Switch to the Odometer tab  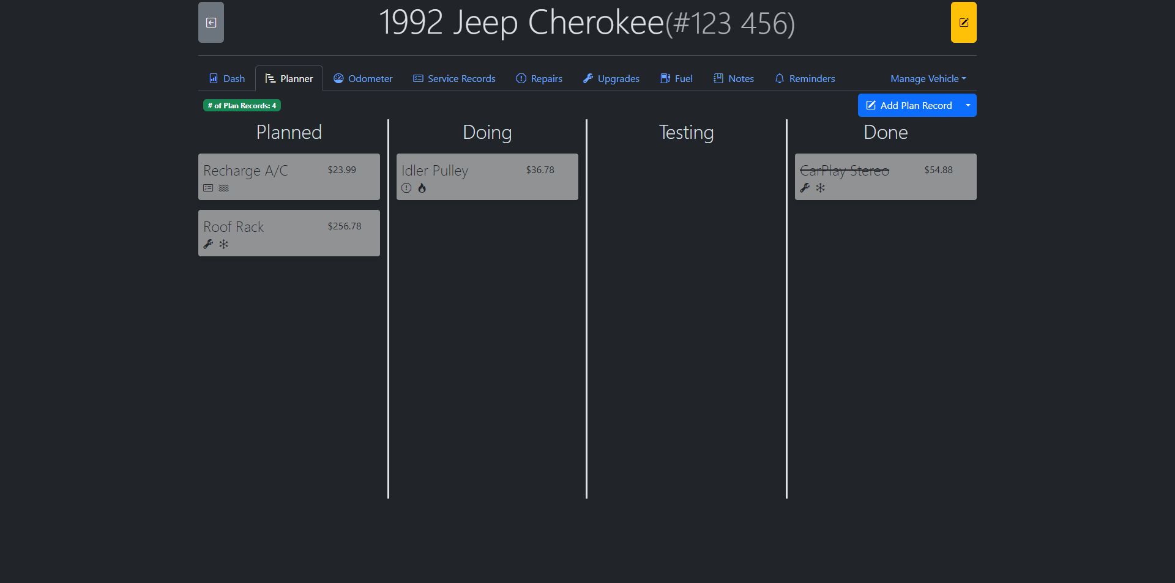click(x=363, y=78)
